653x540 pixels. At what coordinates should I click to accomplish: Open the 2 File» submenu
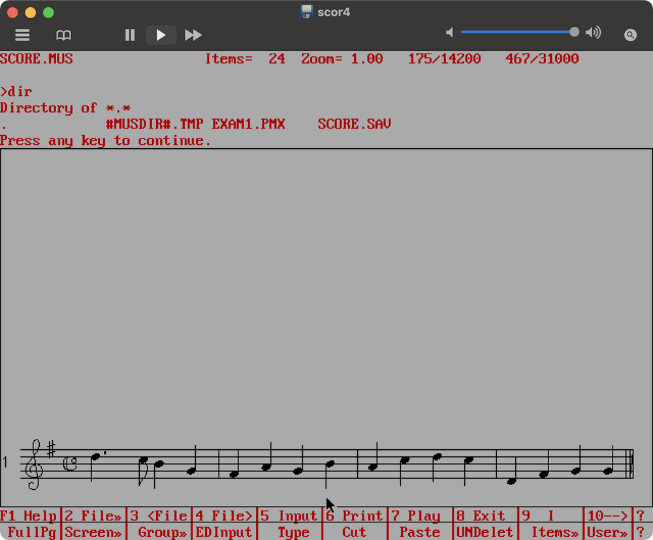93,516
